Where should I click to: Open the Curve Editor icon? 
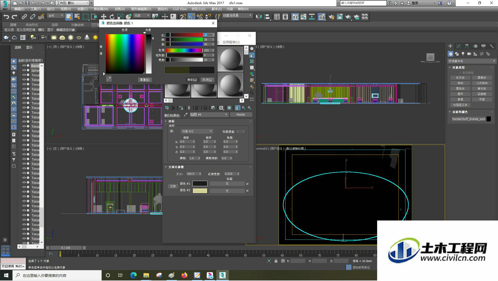[x=303, y=17]
